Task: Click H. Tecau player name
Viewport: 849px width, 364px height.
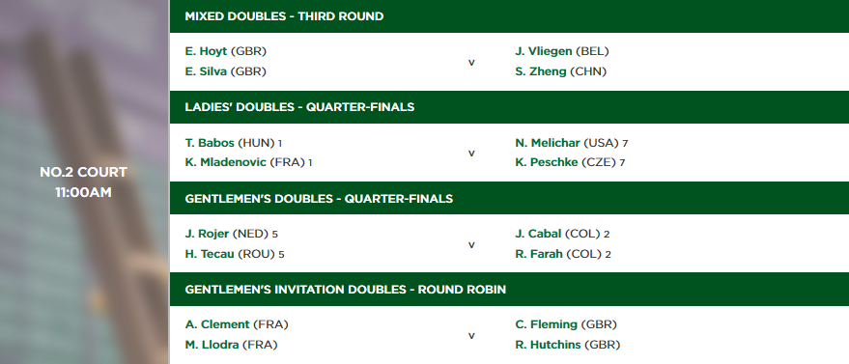Action: click(x=210, y=254)
